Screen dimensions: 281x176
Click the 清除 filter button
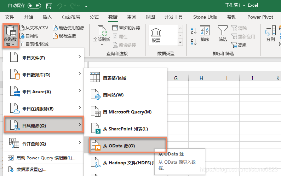pyautogui.click(x=239, y=28)
